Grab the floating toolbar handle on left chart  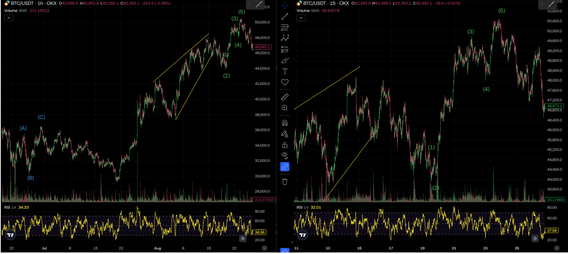249,4
